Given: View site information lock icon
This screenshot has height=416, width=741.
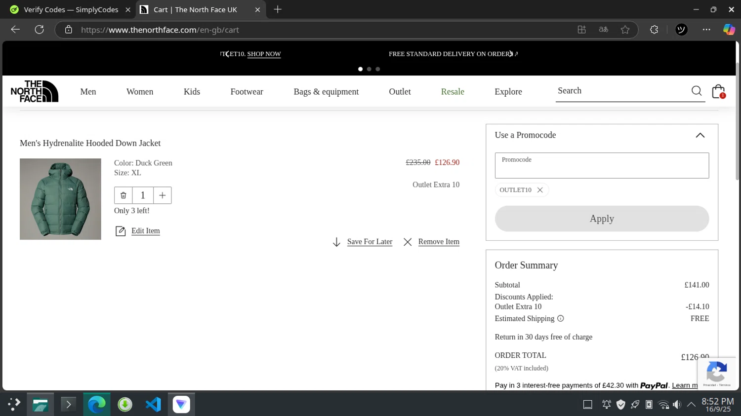Looking at the screenshot, I should (x=69, y=30).
